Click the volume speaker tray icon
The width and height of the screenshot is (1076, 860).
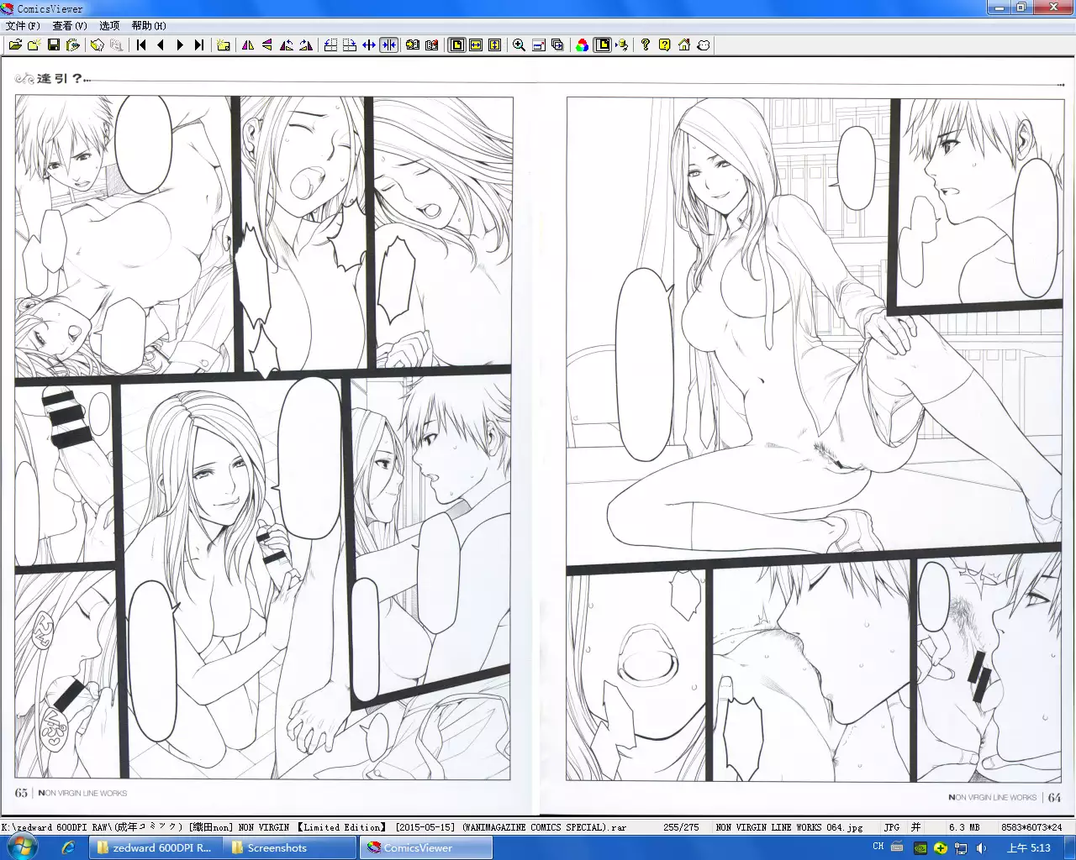(980, 848)
